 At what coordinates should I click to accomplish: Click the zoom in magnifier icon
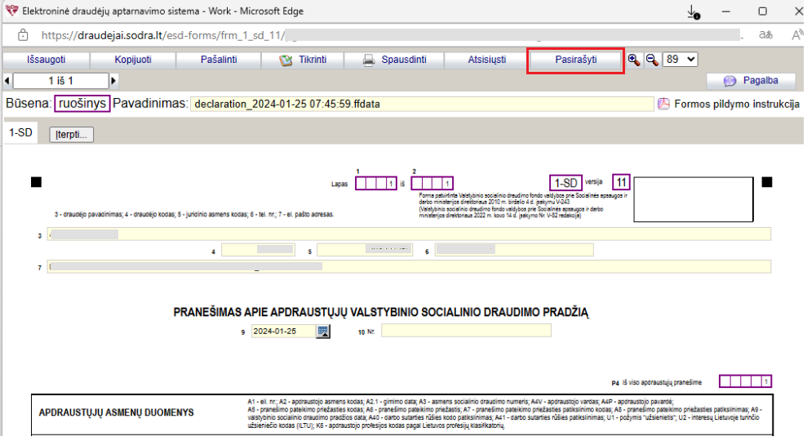click(634, 60)
